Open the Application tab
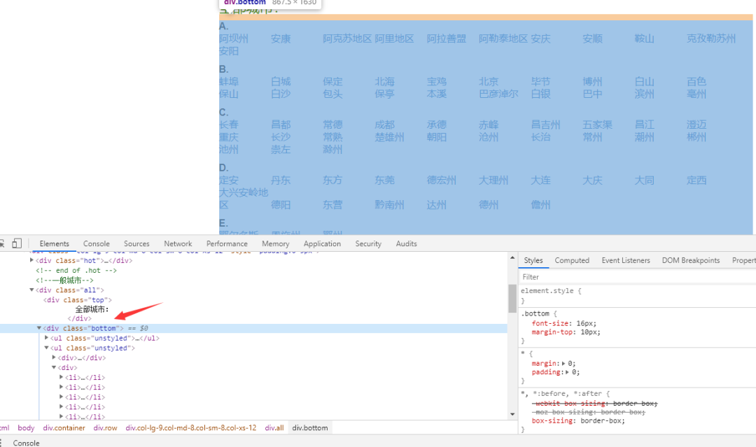756x447 pixels. (322, 243)
